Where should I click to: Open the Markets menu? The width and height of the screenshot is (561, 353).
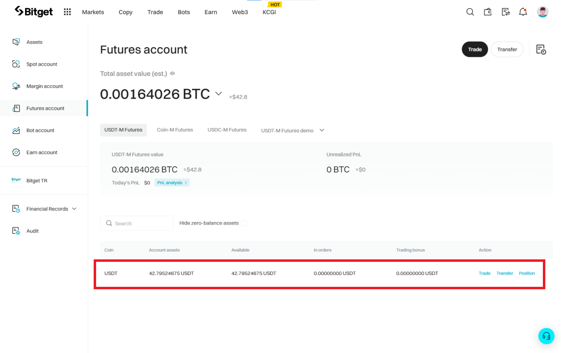pyautogui.click(x=93, y=12)
